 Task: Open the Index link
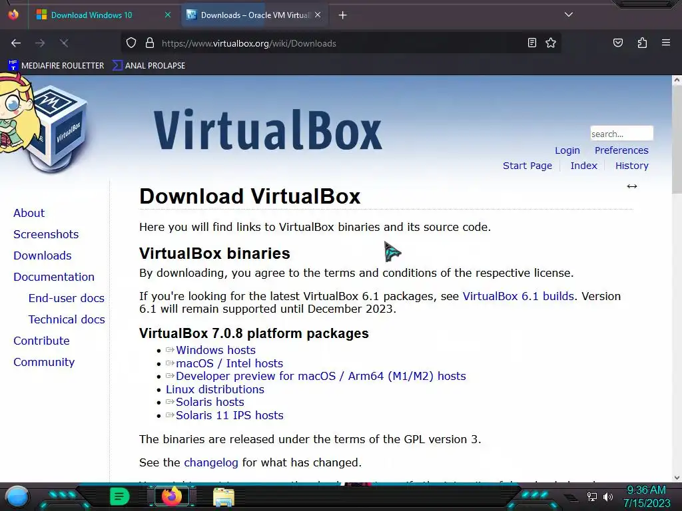click(x=583, y=166)
